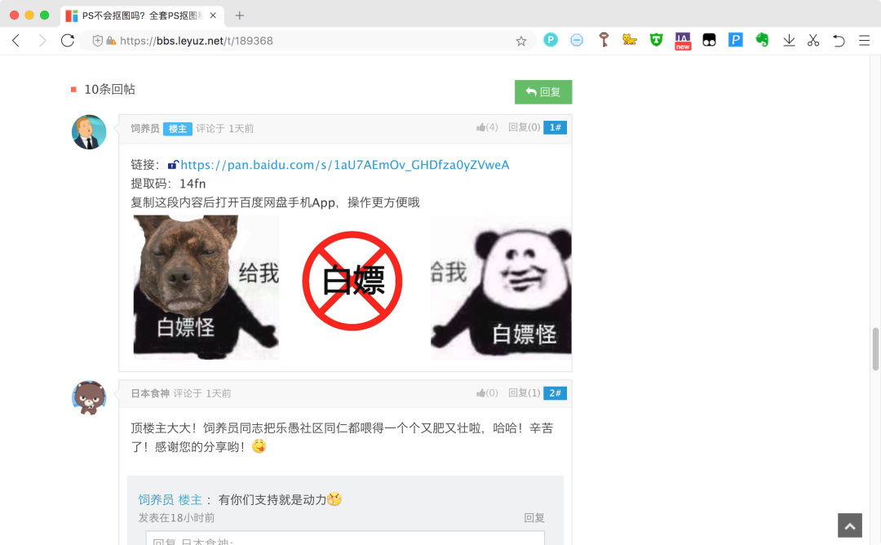The width and height of the screenshot is (881, 545).
Task: Open the panda 白嫖怪 meme image
Action: point(501,287)
